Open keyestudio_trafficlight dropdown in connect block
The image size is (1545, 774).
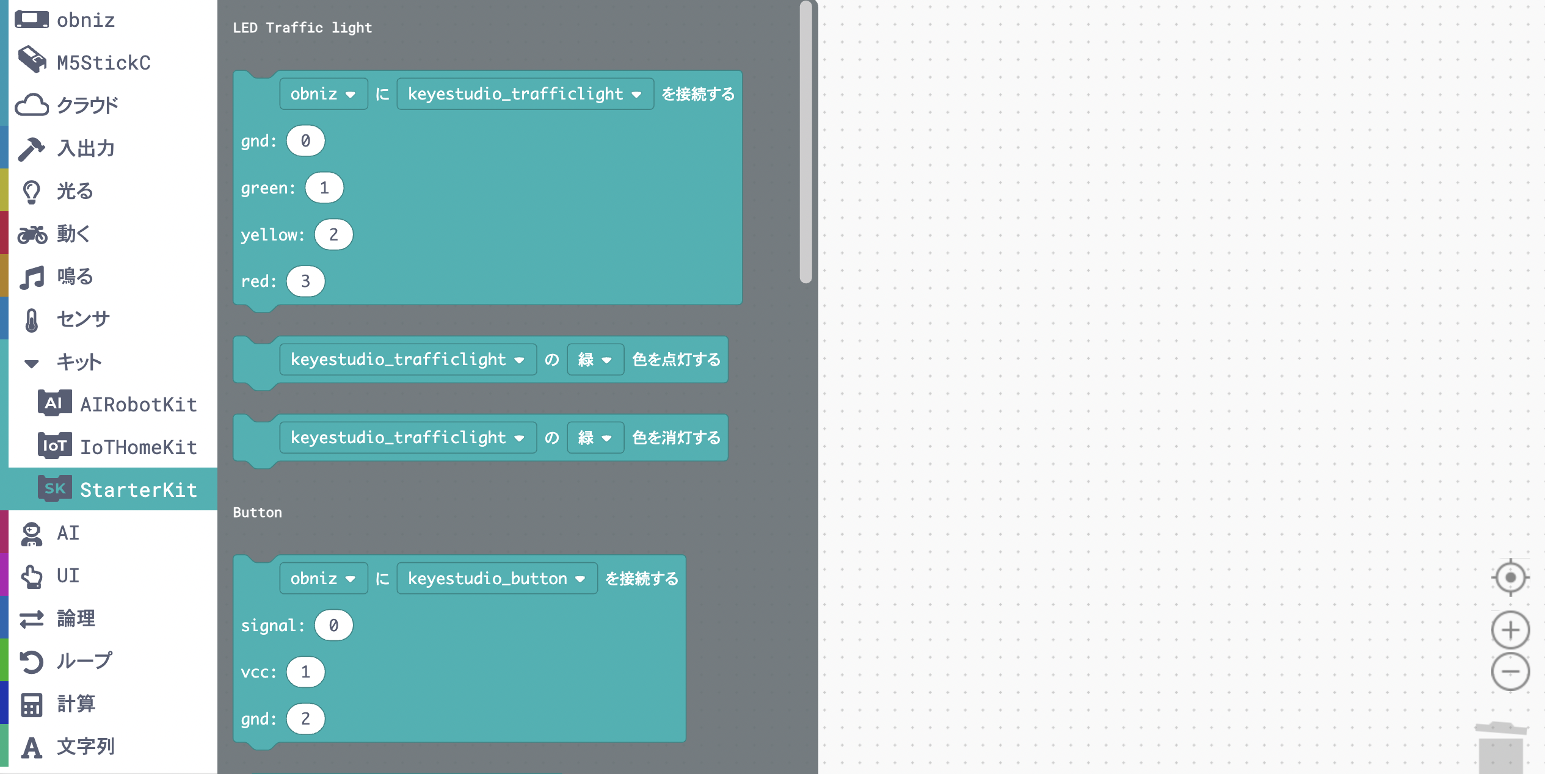pos(525,94)
